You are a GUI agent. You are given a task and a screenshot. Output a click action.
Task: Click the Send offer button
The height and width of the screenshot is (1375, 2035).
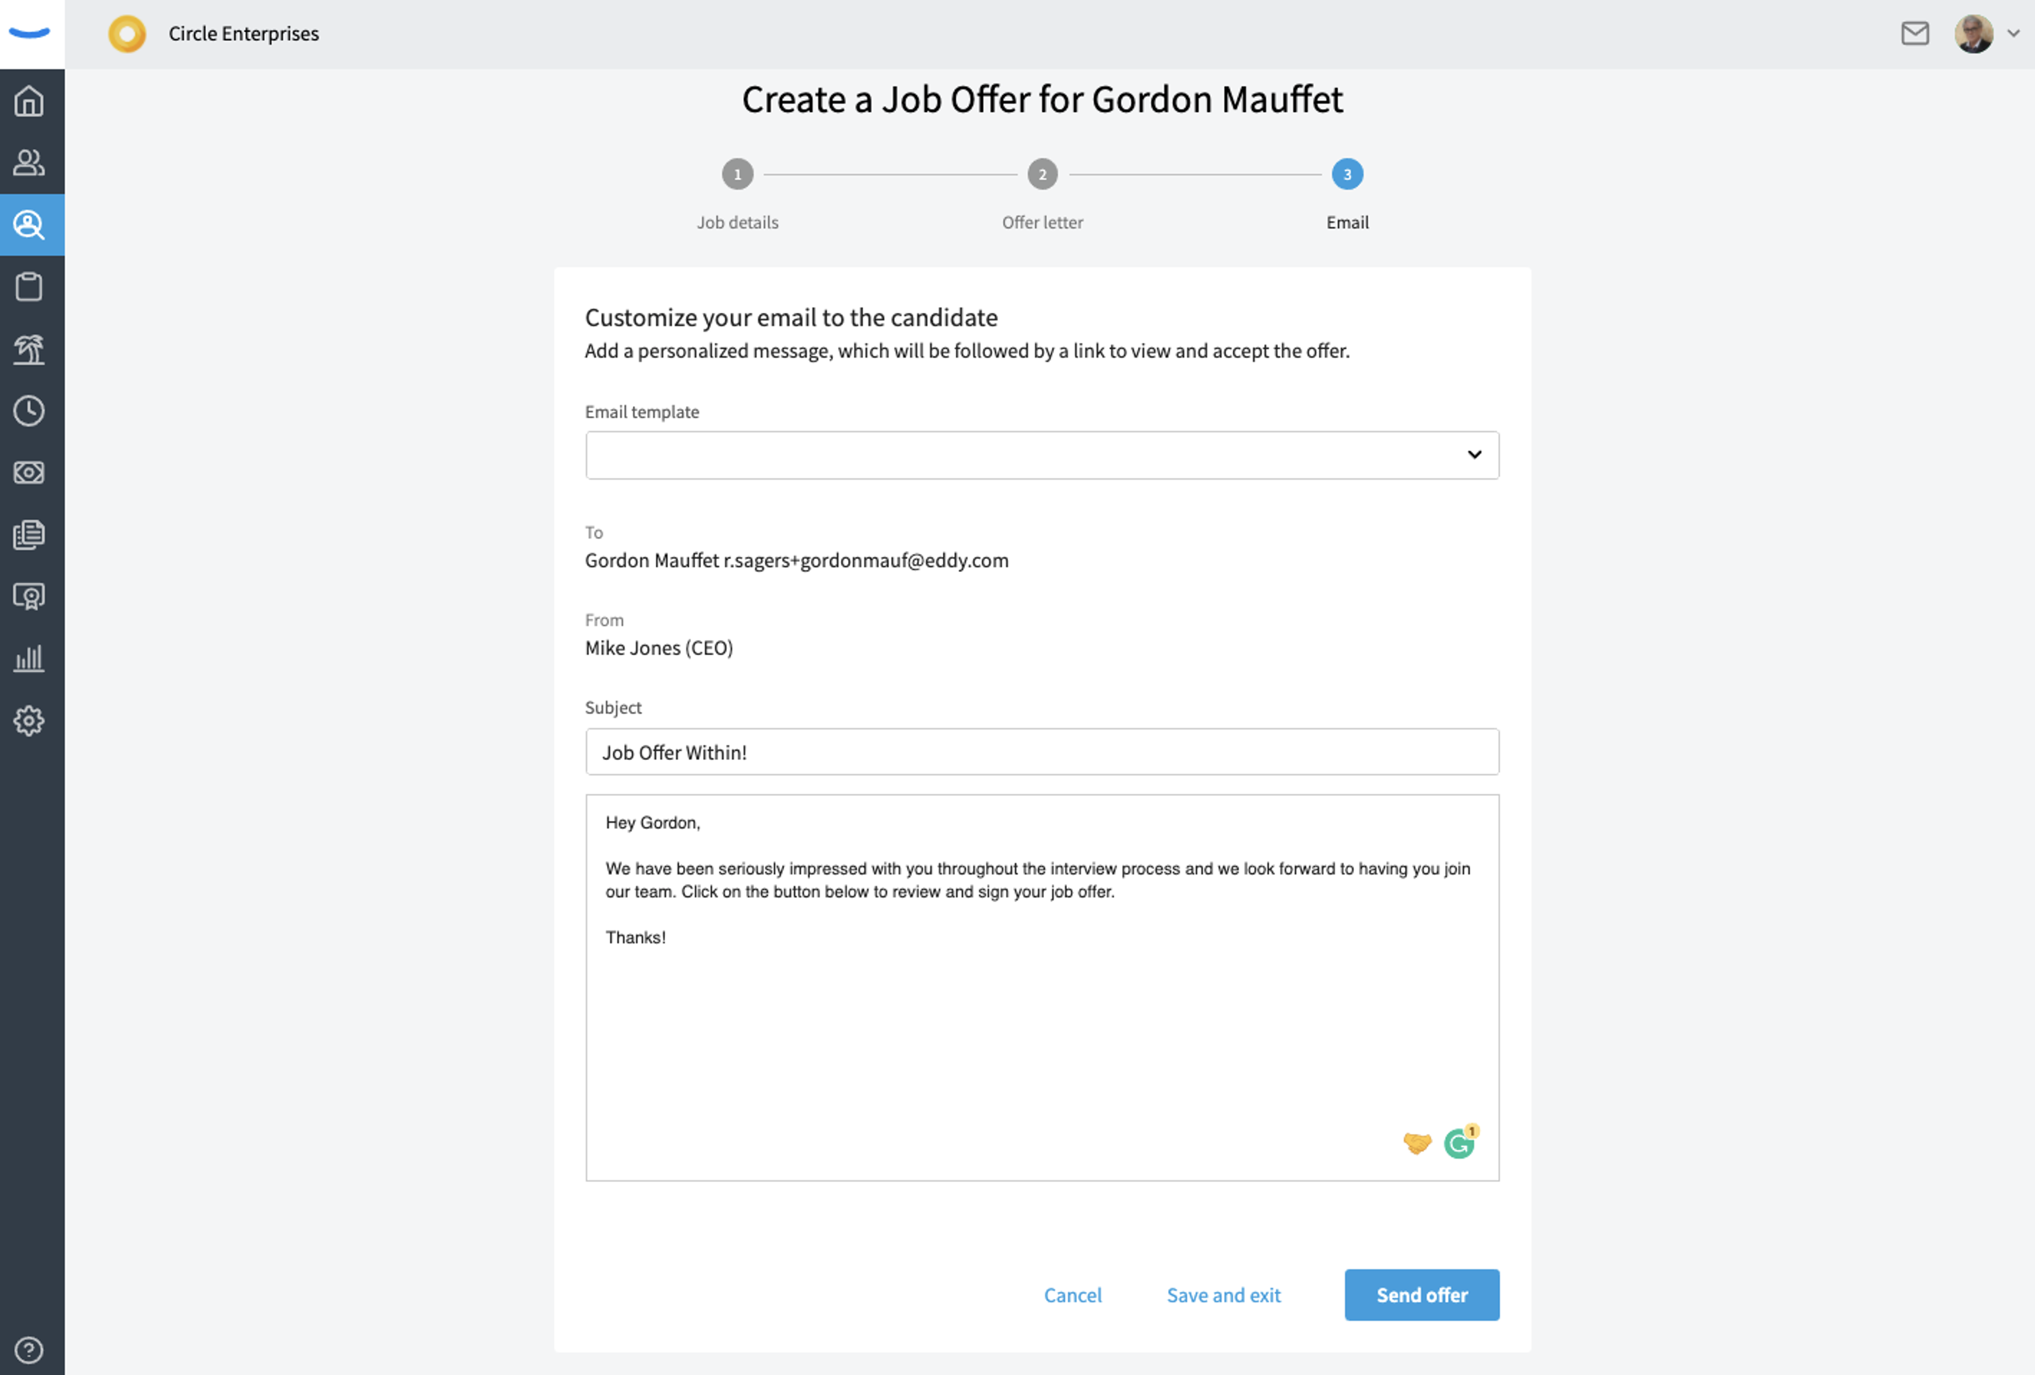point(1421,1294)
